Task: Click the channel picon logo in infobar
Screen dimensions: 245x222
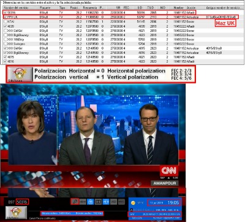Action: [16, 213]
